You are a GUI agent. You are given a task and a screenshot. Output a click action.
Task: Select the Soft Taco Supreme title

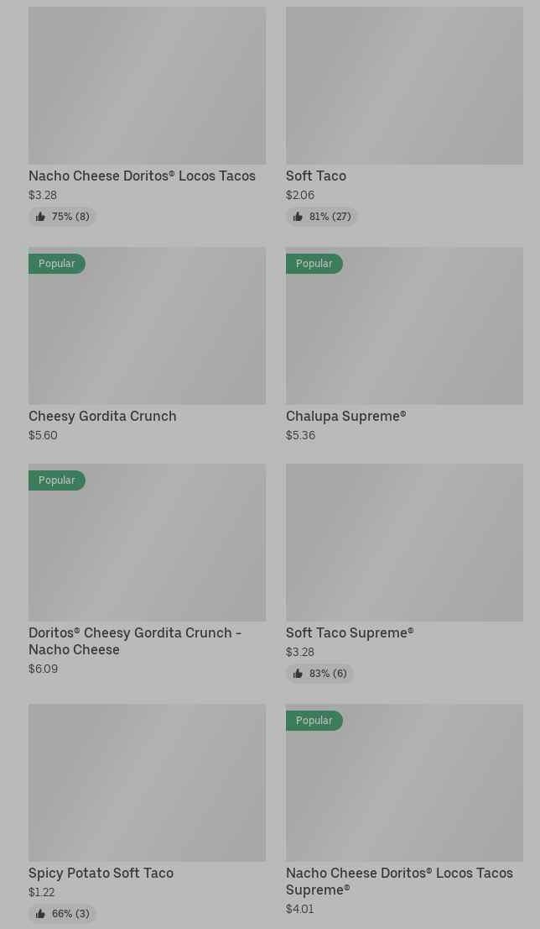point(350,632)
